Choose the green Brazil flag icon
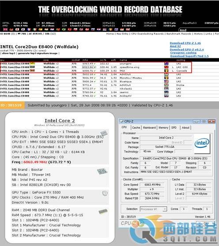Screen dimensions: 219x246 64,29
